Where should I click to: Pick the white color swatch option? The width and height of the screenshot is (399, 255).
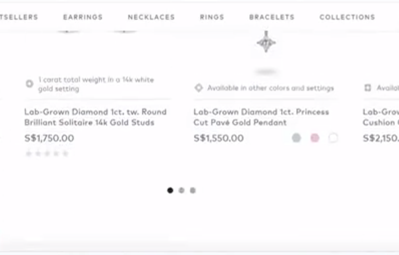[x=333, y=138]
